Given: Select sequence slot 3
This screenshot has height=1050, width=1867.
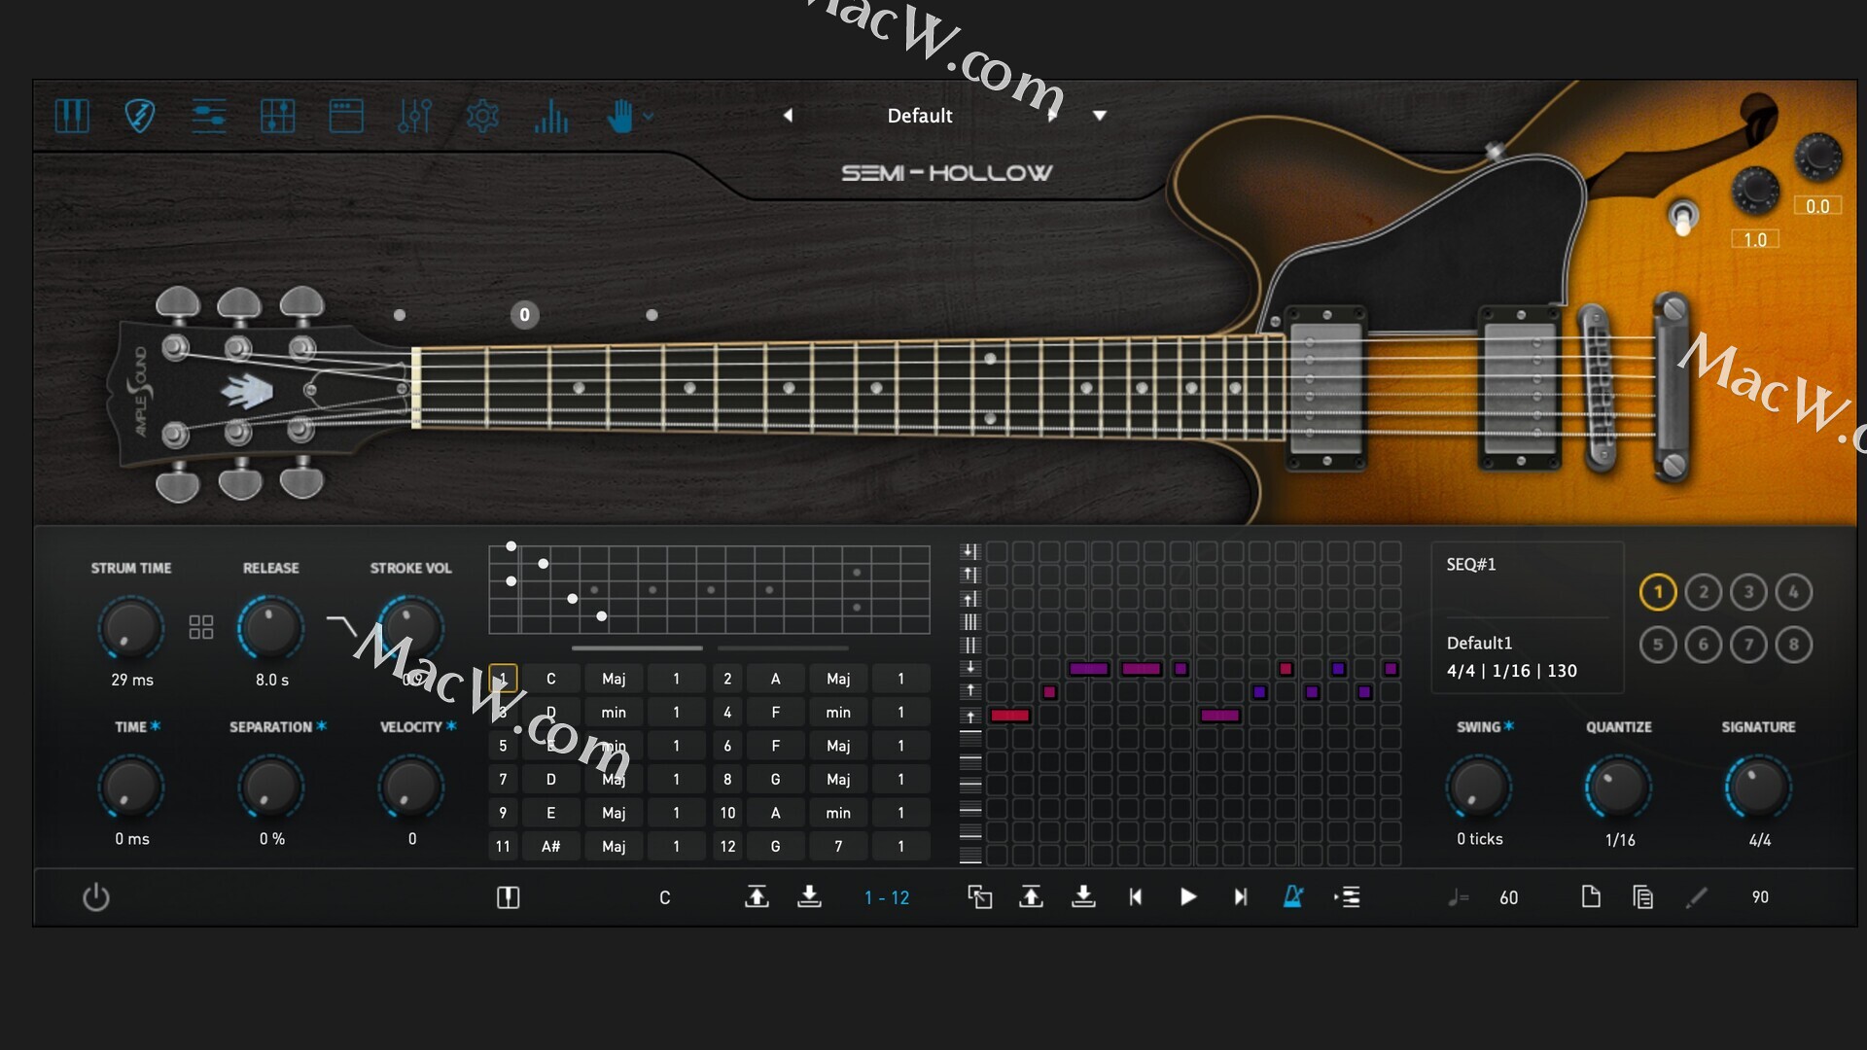Looking at the screenshot, I should point(1748,592).
